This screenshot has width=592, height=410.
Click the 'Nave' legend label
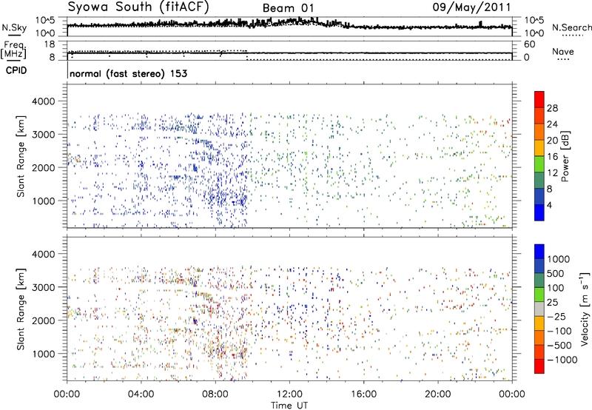[x=563, y=52]
